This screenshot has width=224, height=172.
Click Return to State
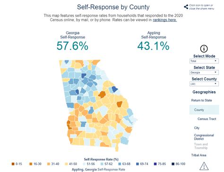(201, 100)
